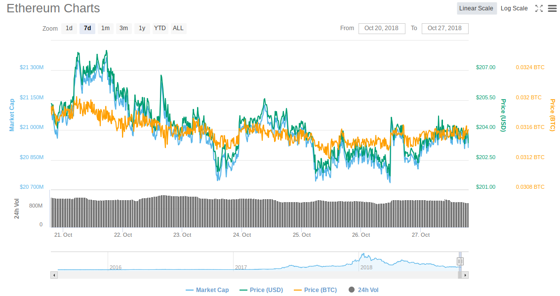Click the '0.0312 BTC' axis label
Screen dimensions: 560x296
point(530,157)
